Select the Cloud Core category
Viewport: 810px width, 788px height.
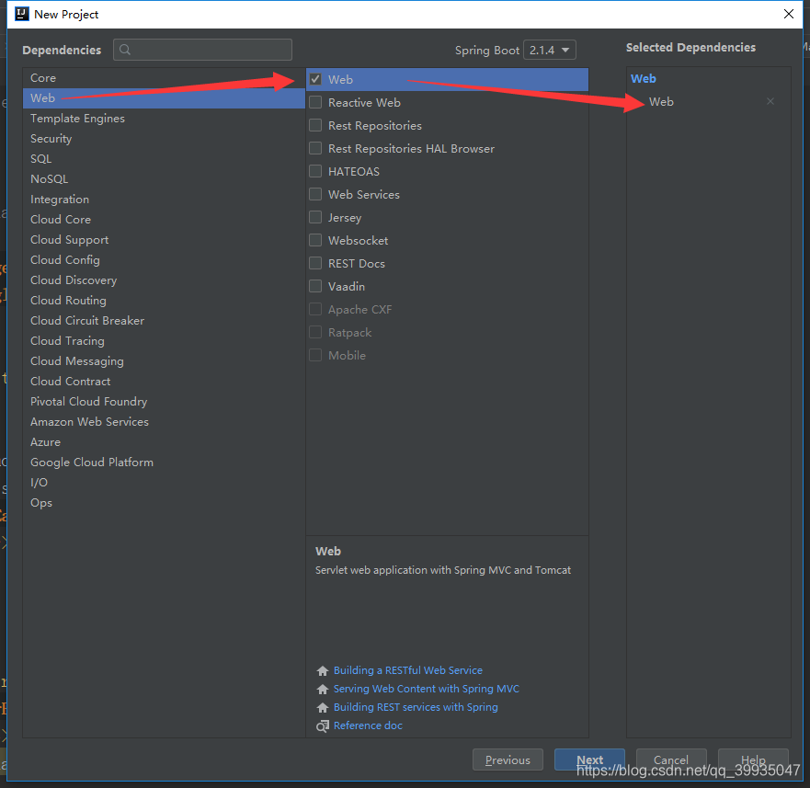pyautogui.click(x=164, y=219)
